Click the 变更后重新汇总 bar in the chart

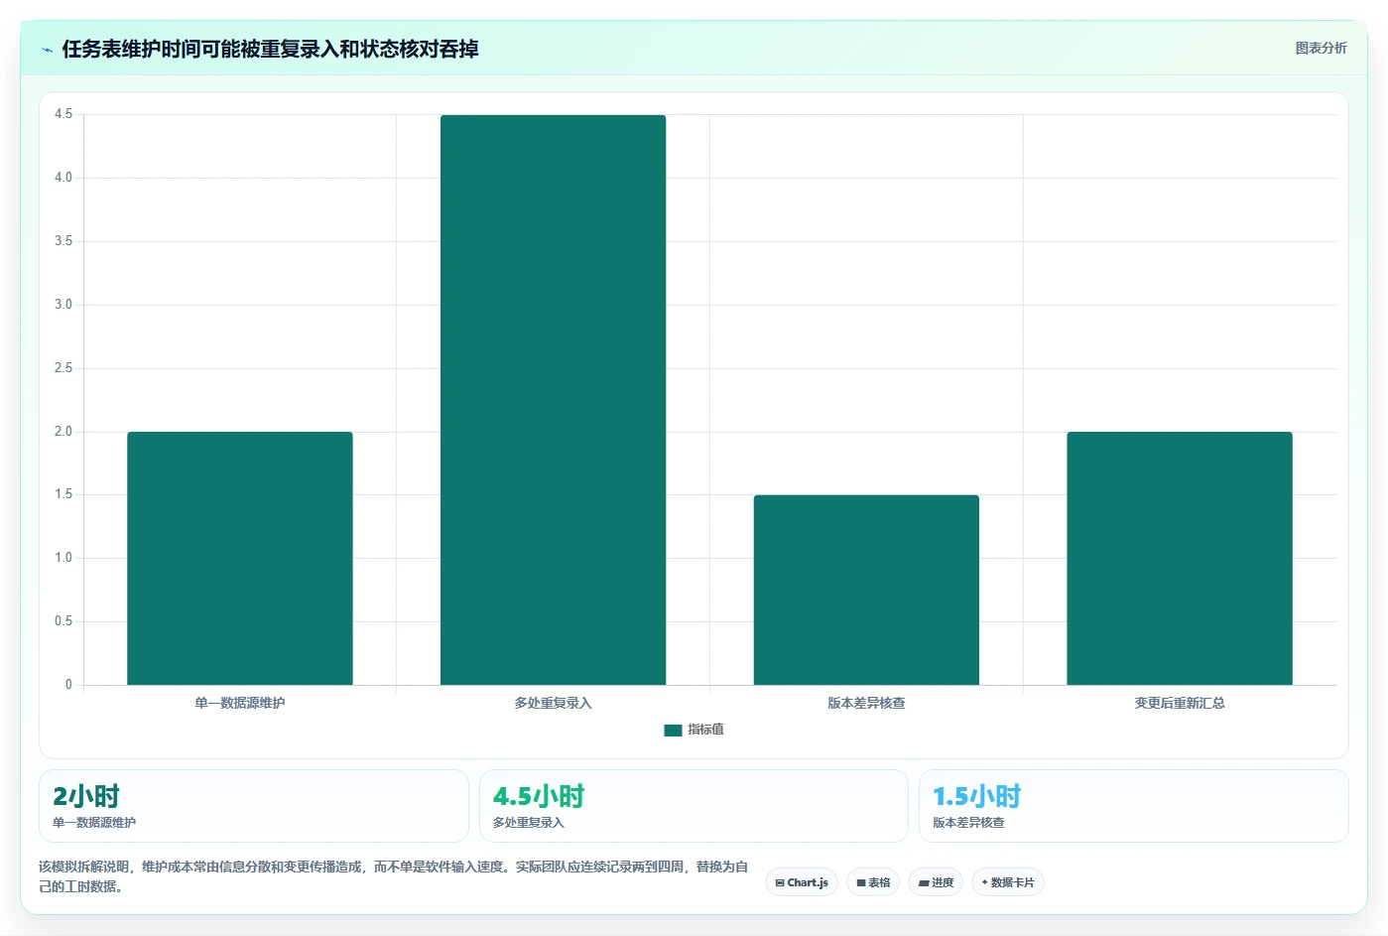(1180, 558)
